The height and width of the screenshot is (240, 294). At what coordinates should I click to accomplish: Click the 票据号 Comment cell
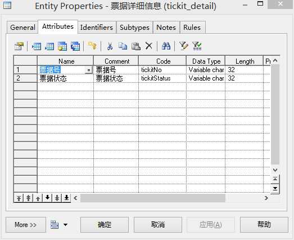[116, 70]
